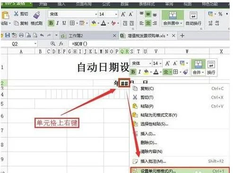
Task: Open the ribbon font color dropdown arrow
Action: [x=108, y=23]
